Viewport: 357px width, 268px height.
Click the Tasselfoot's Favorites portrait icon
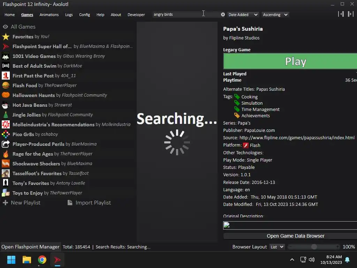tap(6, 173)
